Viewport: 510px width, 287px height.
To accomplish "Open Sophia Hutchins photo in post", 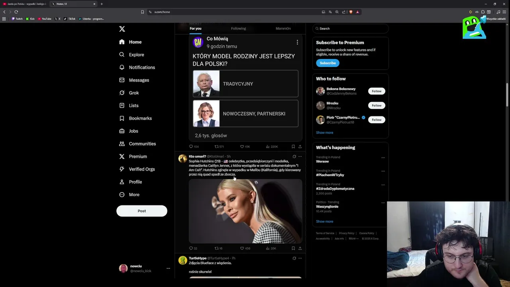I will [245, 211].
